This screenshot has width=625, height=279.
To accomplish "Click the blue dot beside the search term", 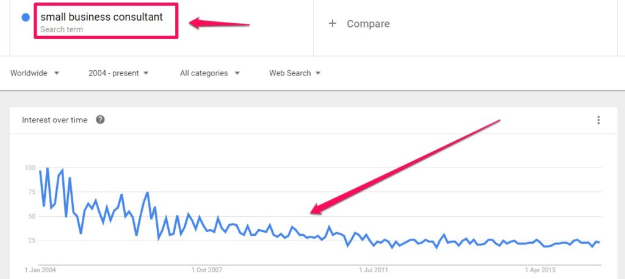I will coord(26,18).
